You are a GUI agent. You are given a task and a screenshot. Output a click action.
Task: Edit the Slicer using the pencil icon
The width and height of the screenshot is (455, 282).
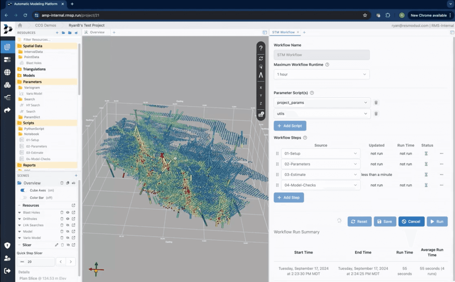[x=57, y=245]
